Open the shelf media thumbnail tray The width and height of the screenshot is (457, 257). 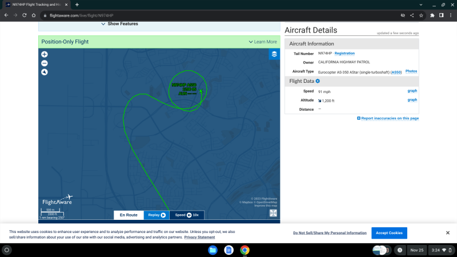point(381,250)
